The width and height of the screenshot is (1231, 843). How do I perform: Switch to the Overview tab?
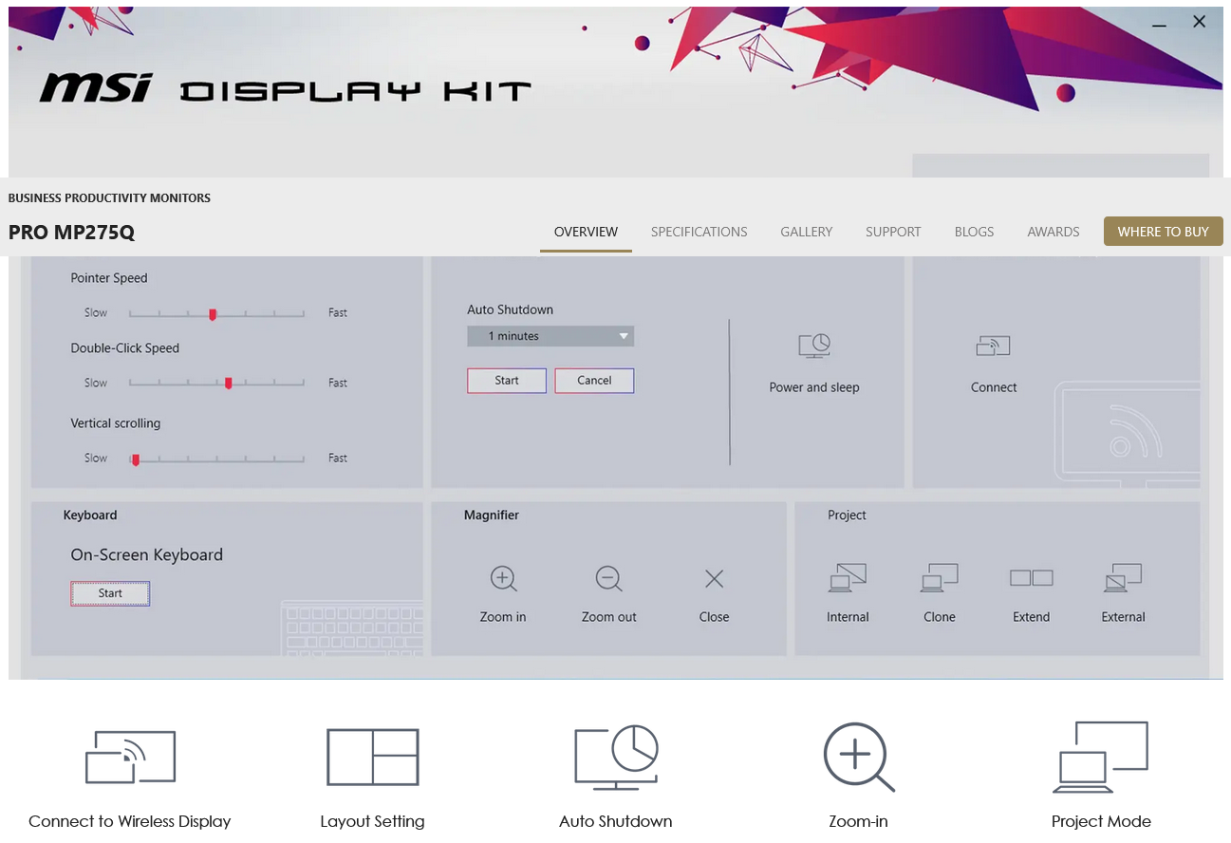586,232
